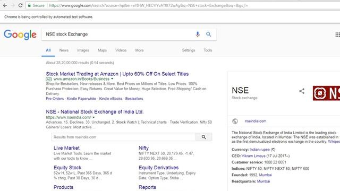
Task: Click the https://www.nseindia.com/ green URL
Action: (69, 117)
